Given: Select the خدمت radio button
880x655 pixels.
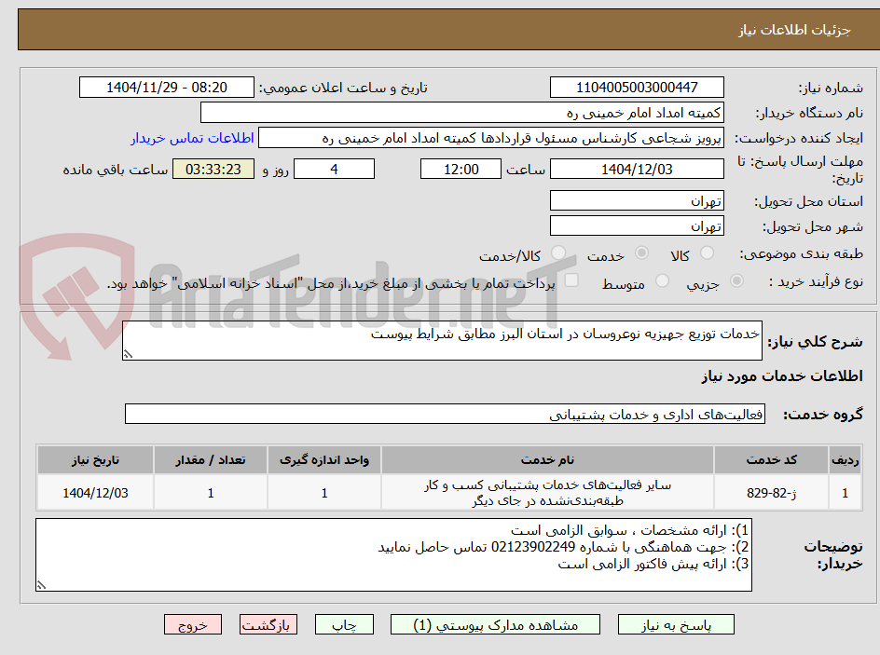Looking at the screenshot, I should click(x=641, y=252).
